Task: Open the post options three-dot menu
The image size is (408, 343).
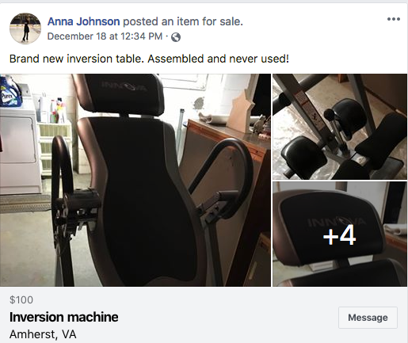Action: 394,19
